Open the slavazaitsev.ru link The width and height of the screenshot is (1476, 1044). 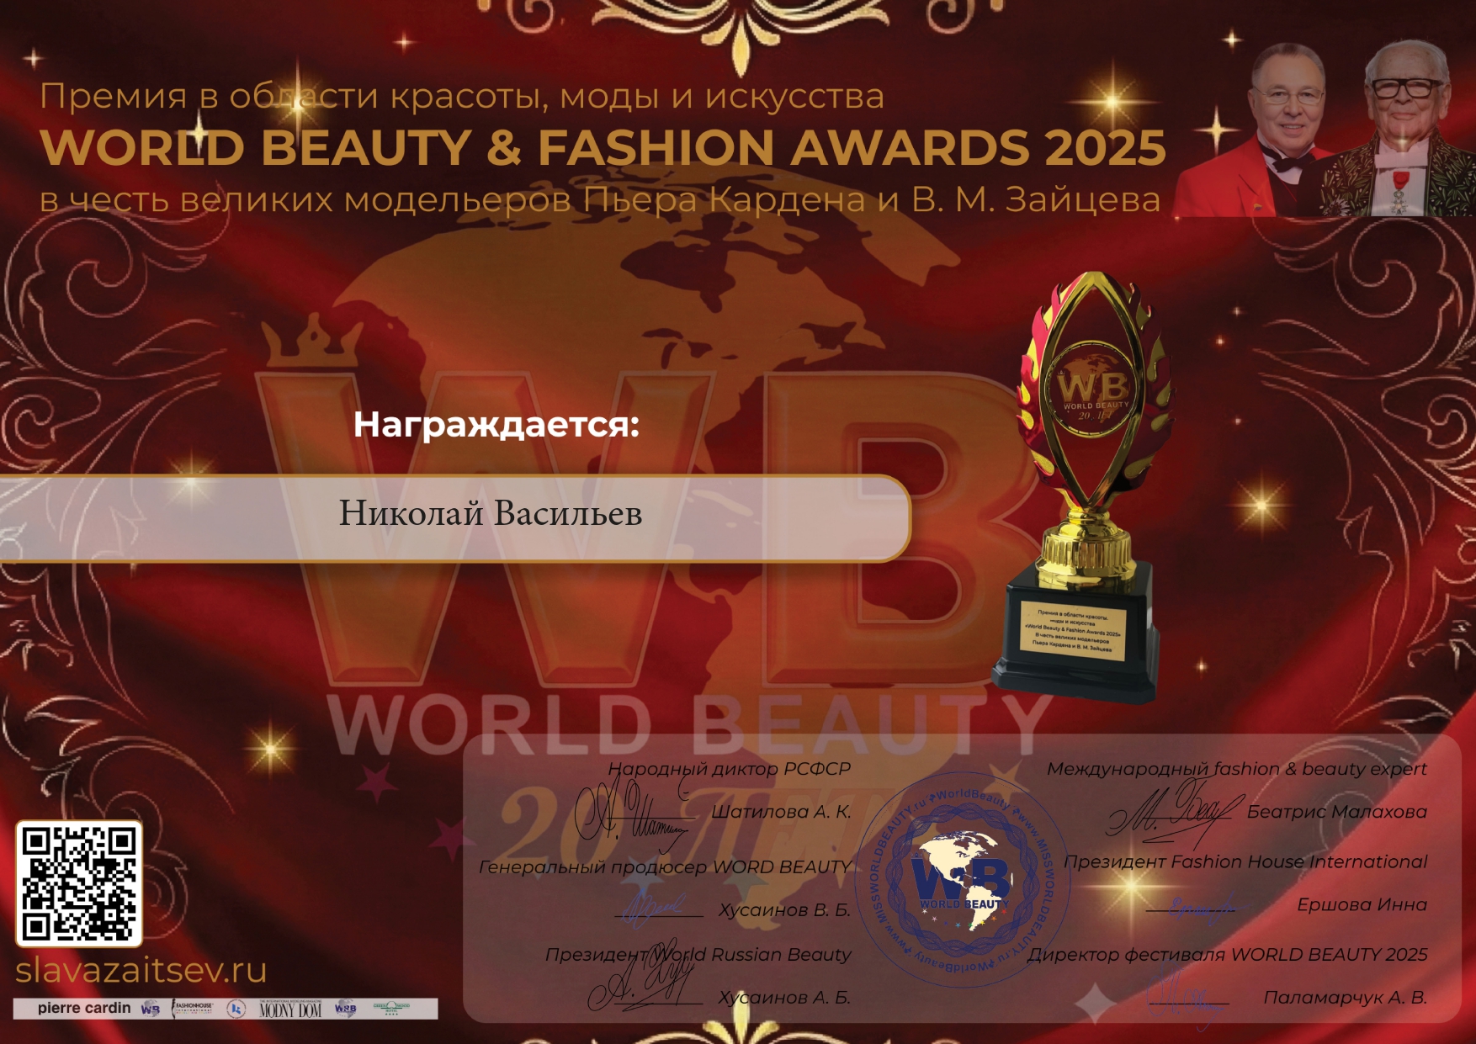[x=141, y=971]
